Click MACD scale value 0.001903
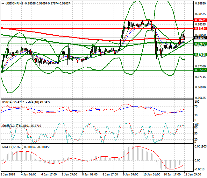The width and height of the screenshot is (207, 178). coord(201,147)
